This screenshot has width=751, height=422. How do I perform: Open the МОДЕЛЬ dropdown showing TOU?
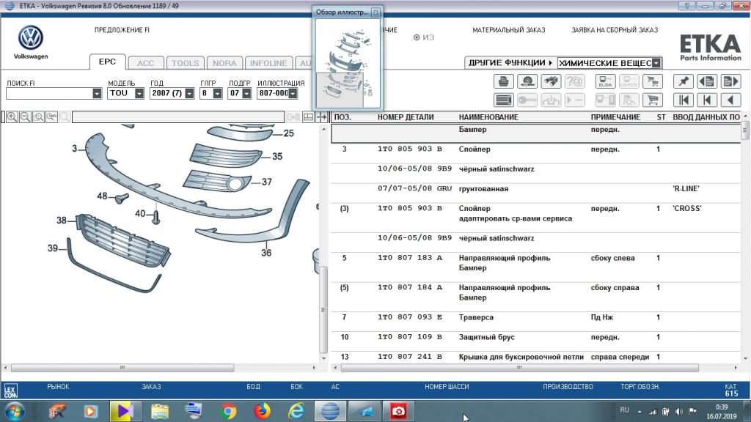tap(139, 93)
